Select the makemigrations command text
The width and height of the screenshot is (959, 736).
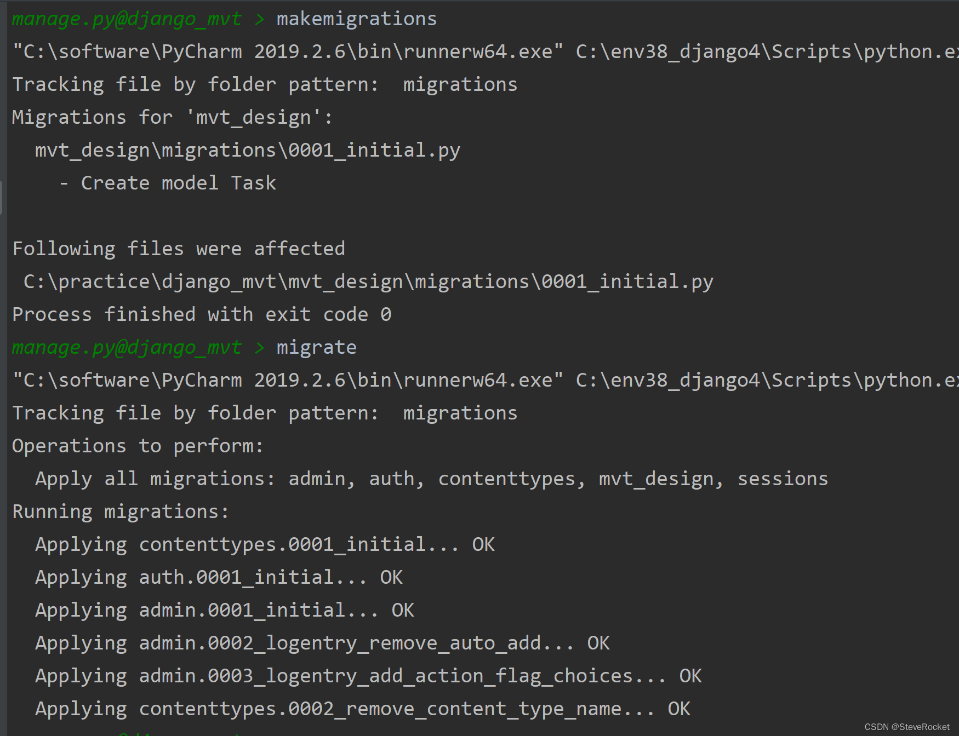click(x=356, y=18)
